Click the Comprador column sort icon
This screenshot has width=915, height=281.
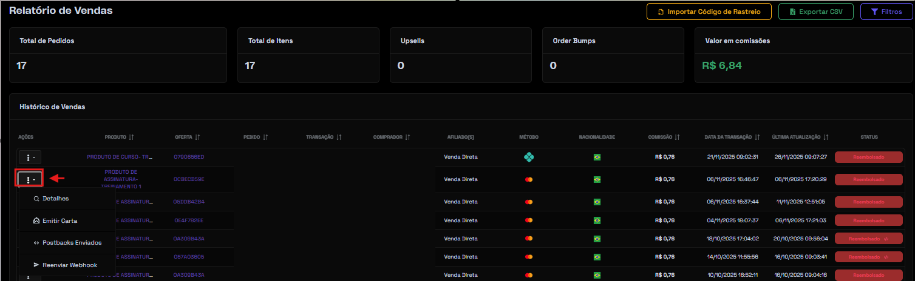coord(408,137)
